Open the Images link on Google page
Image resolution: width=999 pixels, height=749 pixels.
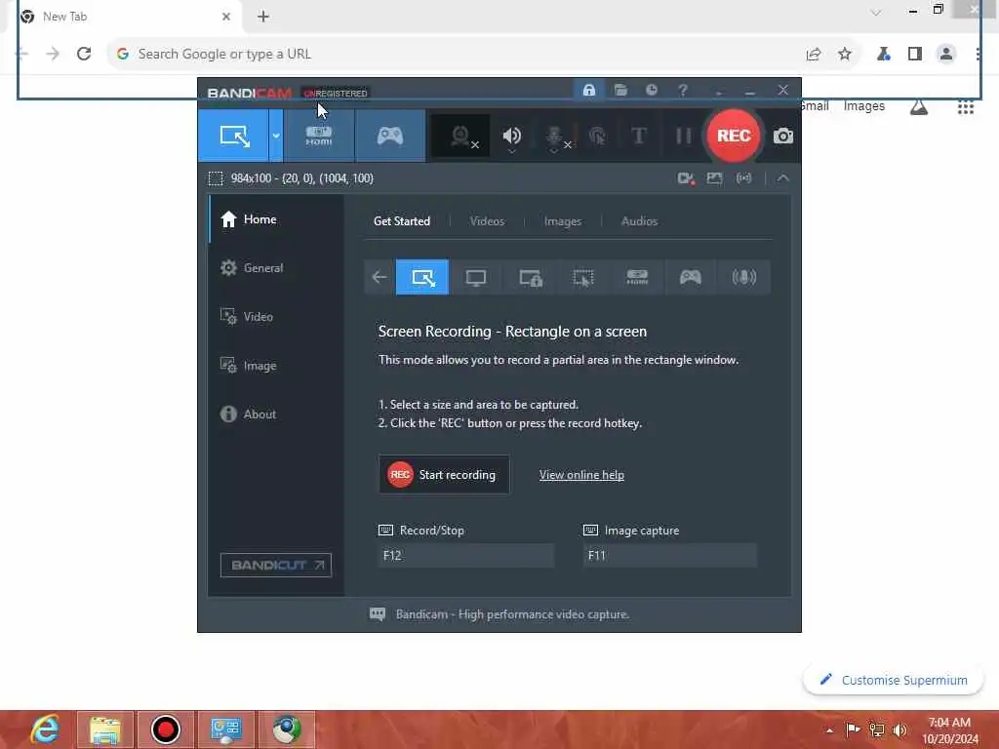click(x=864, y=106)
